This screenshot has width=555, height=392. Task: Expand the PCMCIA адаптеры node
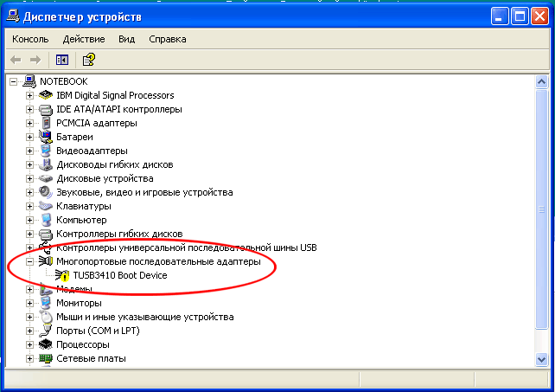pos(29,124)
